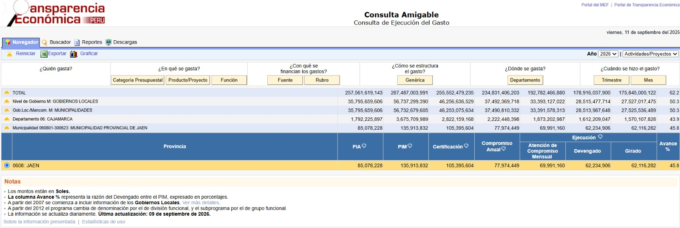Viewport: 680px width, 228px height.
Task: Select the 0608: JAEN radio button
Action: (7, 165)
